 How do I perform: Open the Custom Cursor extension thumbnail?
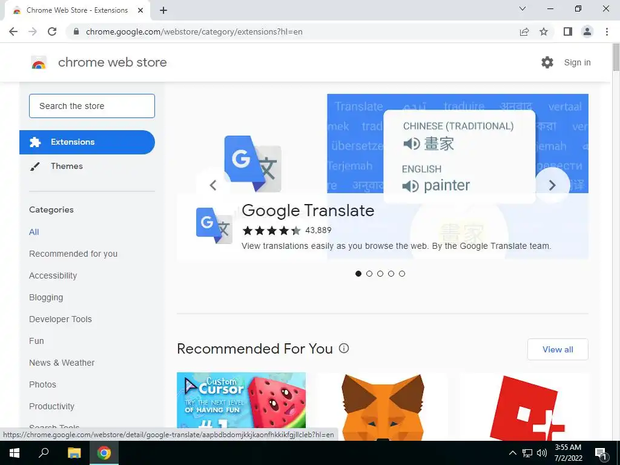pos(241,400)
